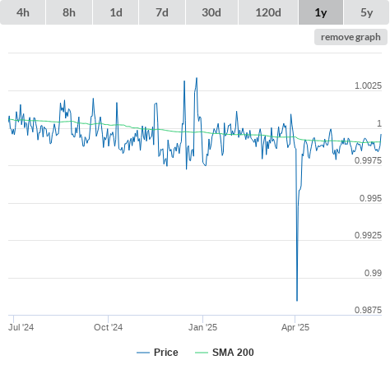This screenshot has width=390, height=374.
Task: Choose the 1d chart range
Action: pyautogui.click(x=116, y=12)
